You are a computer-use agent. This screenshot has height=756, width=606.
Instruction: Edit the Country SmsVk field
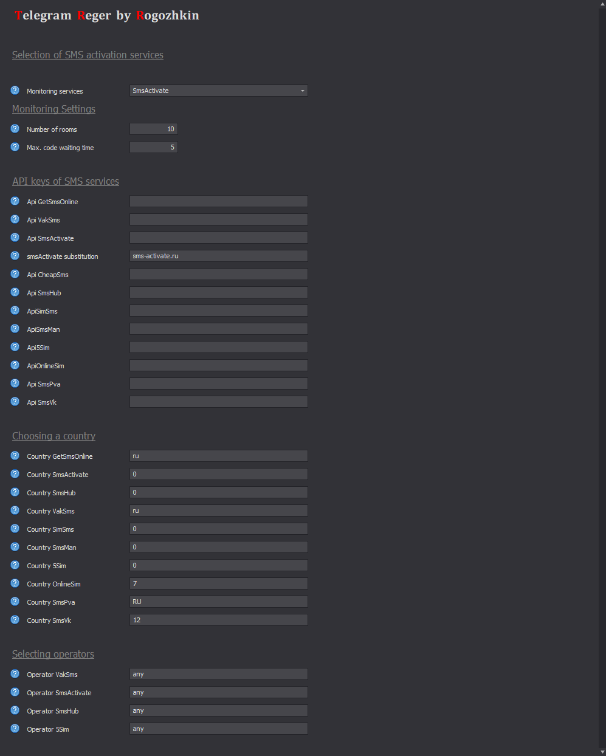(x=219, y=620)
